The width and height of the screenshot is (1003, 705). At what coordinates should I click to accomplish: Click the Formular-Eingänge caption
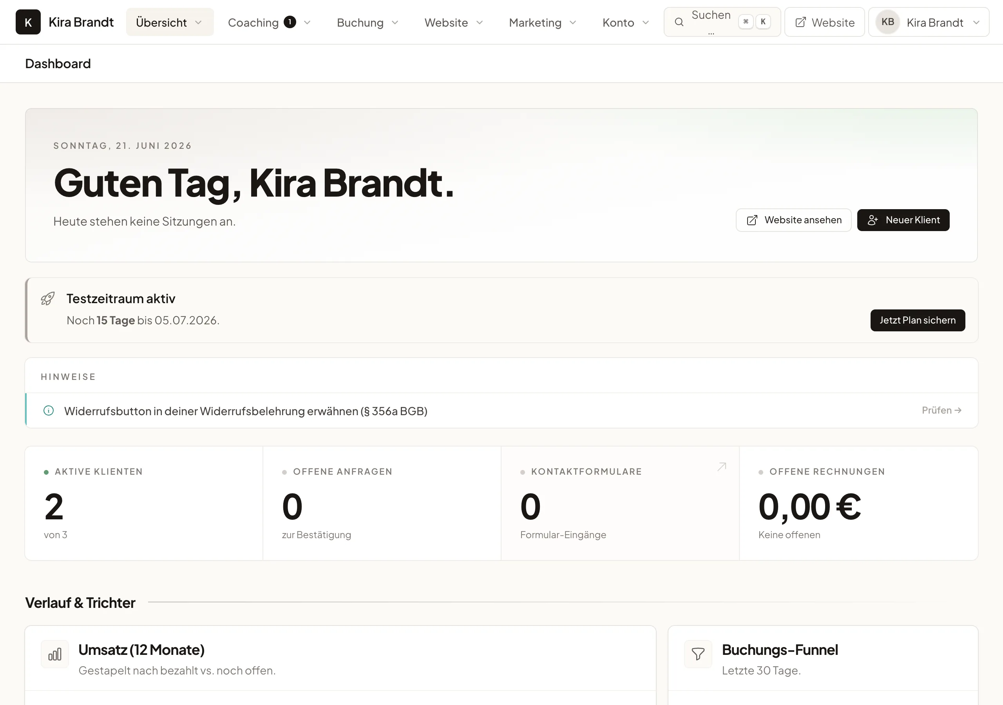[563, 535]
